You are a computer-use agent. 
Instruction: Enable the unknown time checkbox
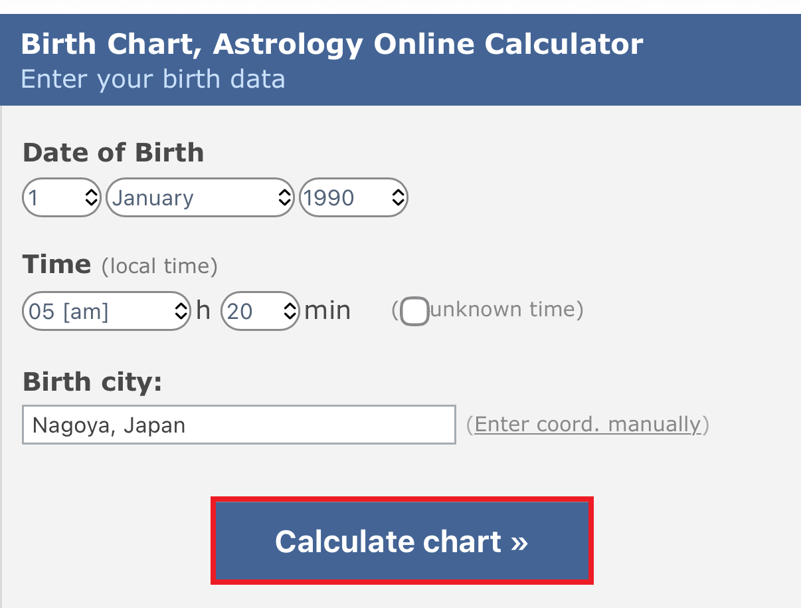[415, 311]
